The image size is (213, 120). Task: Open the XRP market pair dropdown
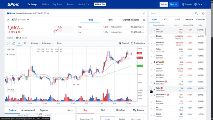tap(28, 20)
